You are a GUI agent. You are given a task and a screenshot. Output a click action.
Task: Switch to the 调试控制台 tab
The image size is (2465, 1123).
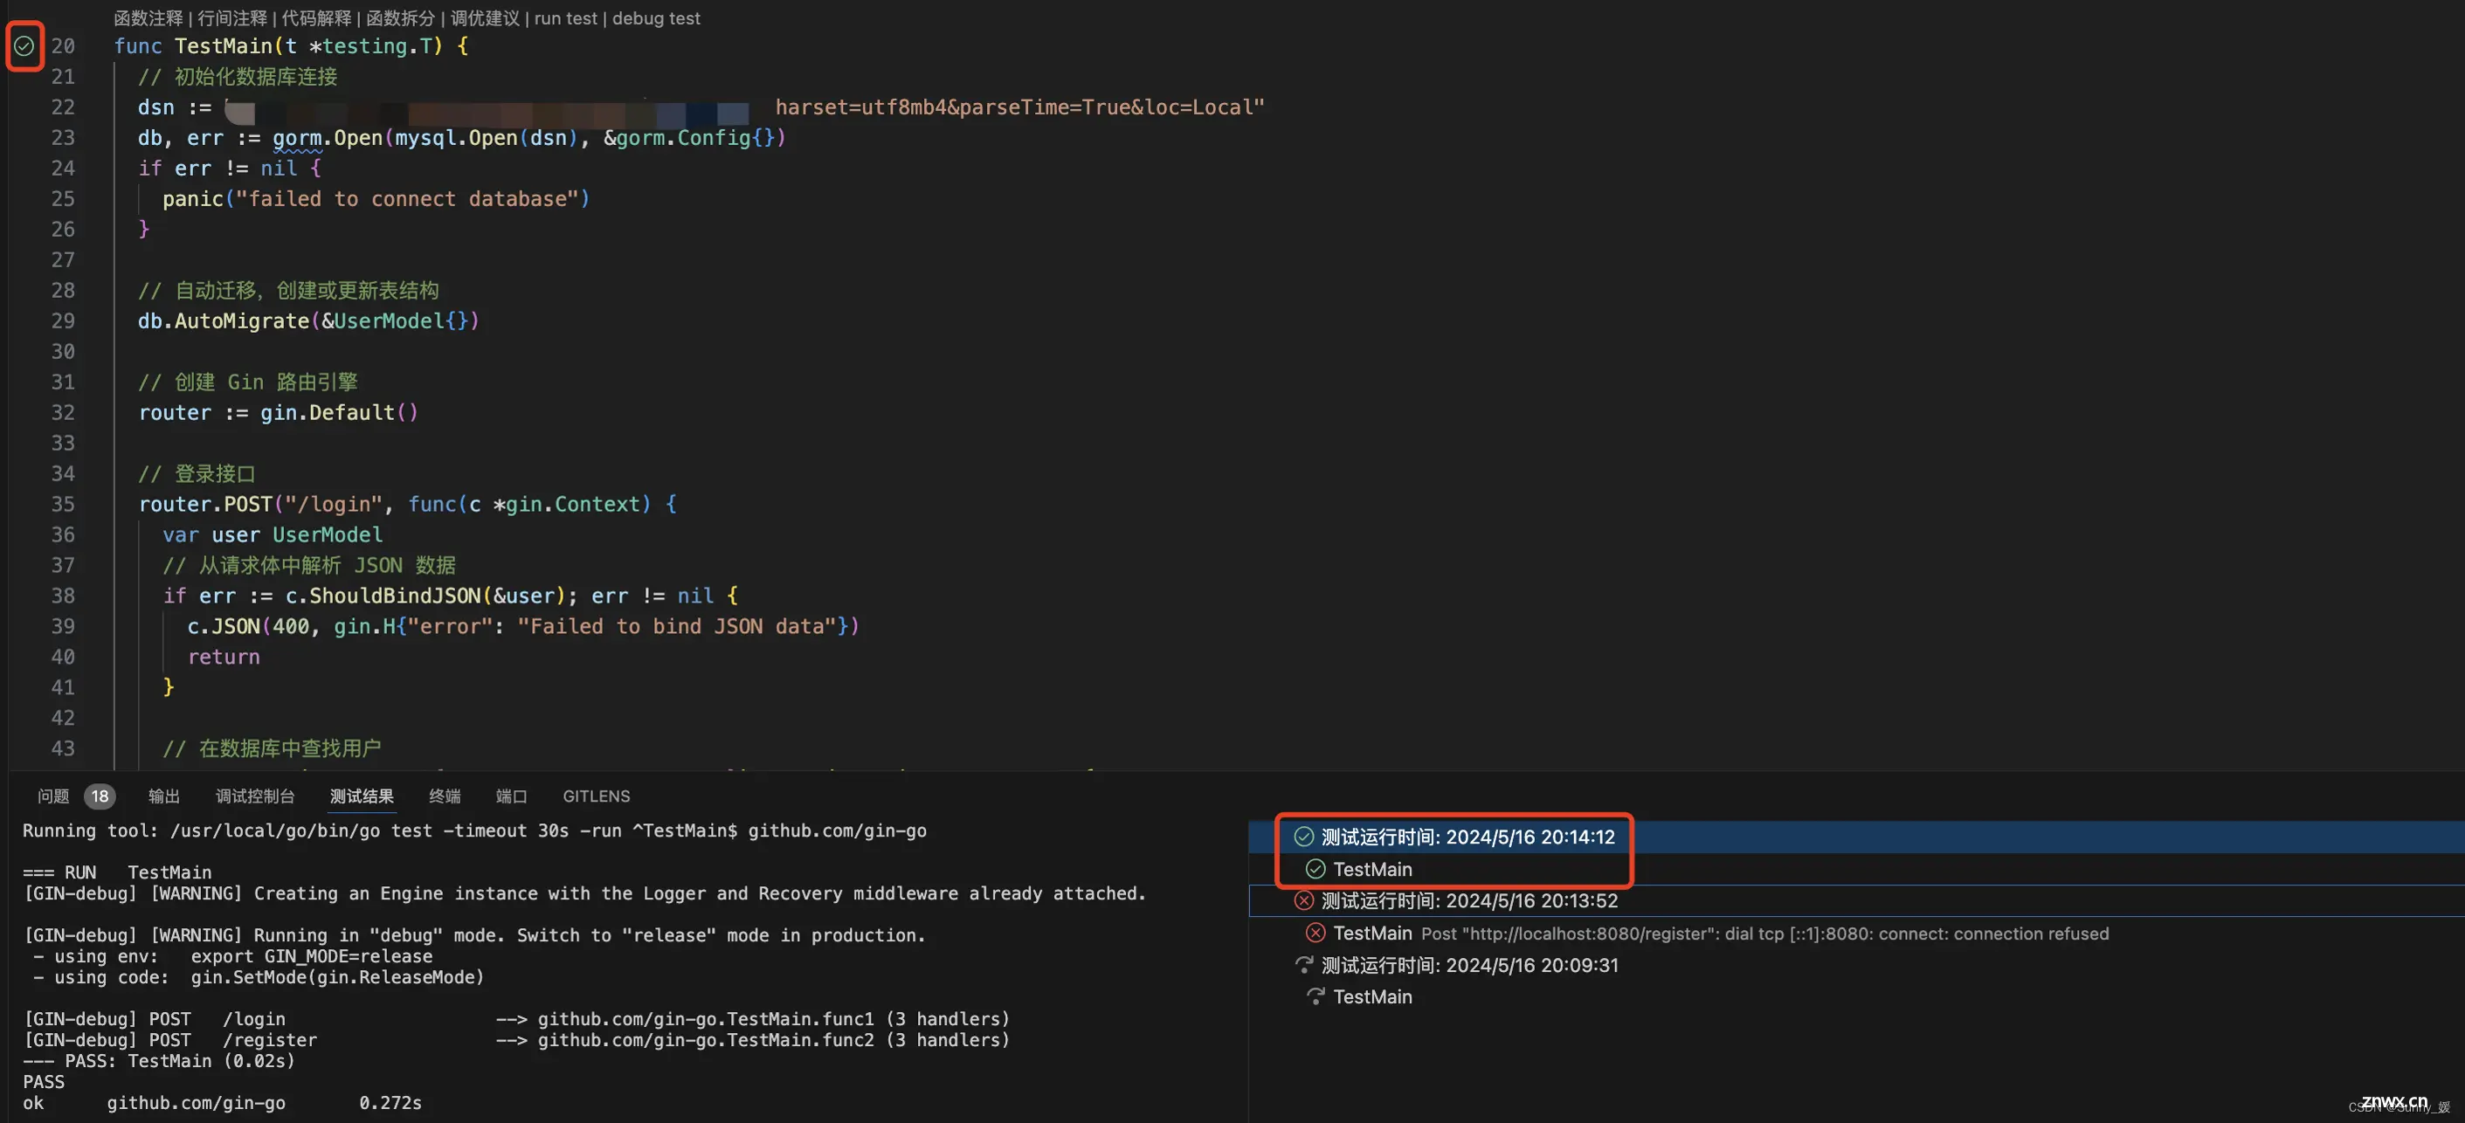tap(255, 796)
